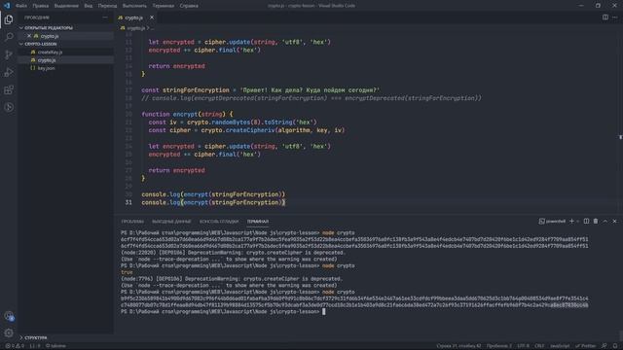The height and width of the screenshot is (350, 623).
Task: Open notifications bell in status bar
Action: pyautogui.click(x=615, y=346)
